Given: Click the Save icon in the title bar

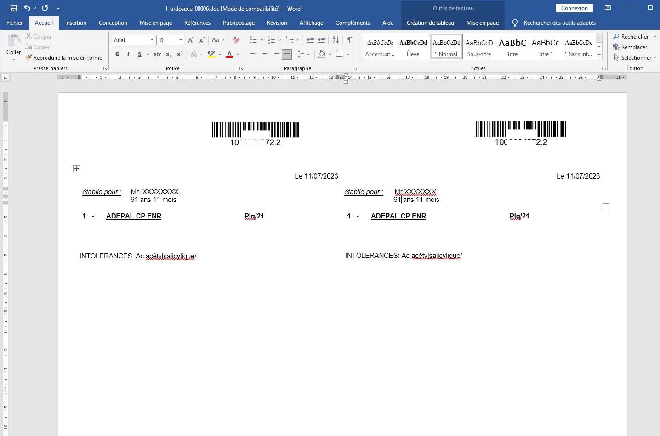Looking at the screenshot, I should coord(14,8).
